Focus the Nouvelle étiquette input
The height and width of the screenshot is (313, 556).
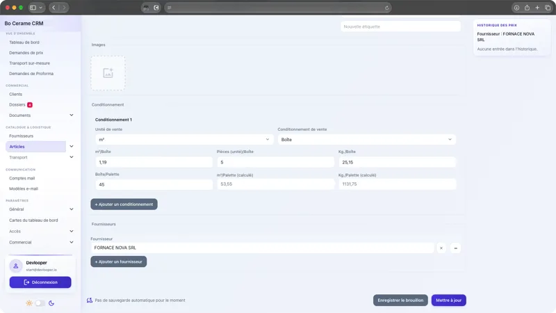[x=401, y=26]
